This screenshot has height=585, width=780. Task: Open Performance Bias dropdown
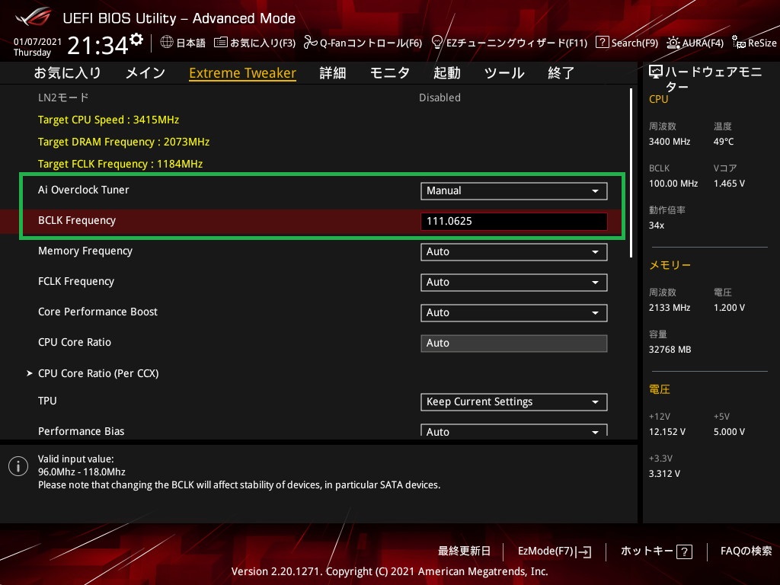514,430
